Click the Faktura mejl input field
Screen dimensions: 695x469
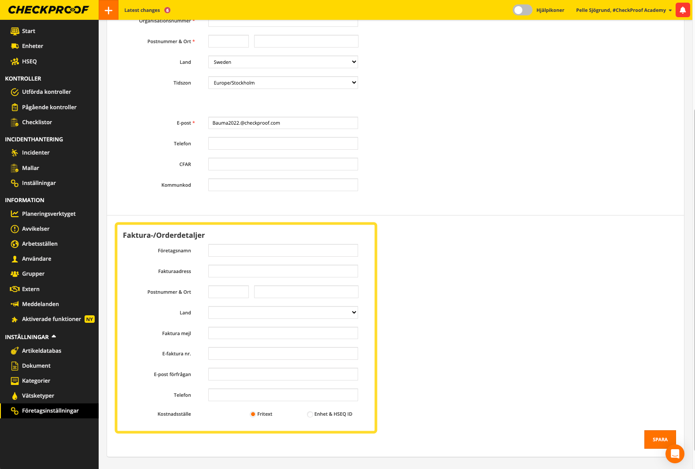click(x=283, y=333)
